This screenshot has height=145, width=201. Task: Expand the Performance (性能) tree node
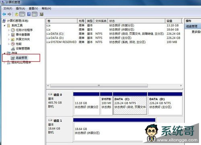pyautogui.click(x=9, y=44)
